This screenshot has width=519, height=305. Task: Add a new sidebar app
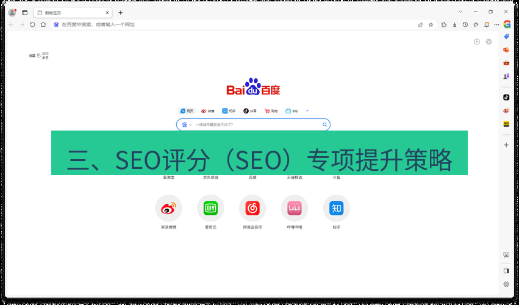(x=506, y=145)
